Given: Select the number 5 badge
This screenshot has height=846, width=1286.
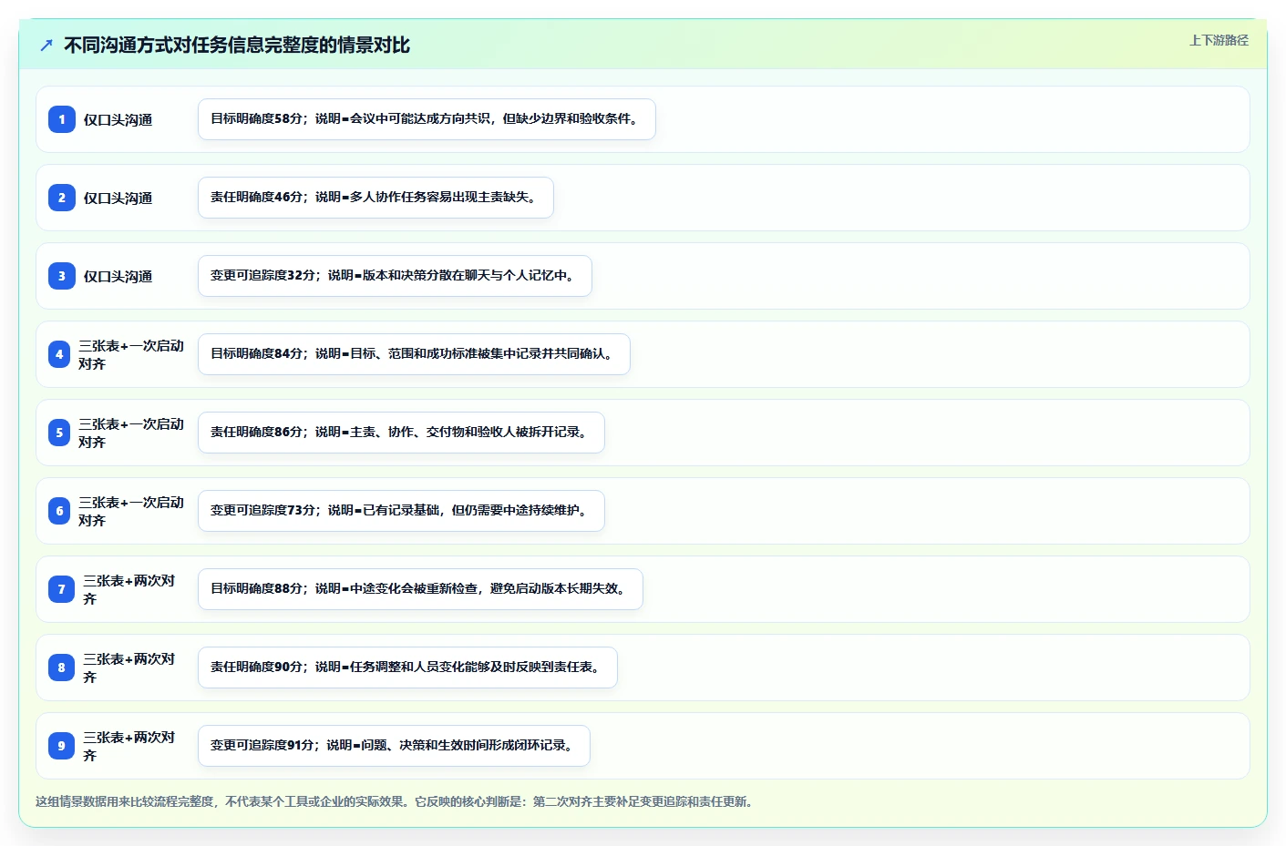Looking at the screenshot, I should [x=59, y=433].
